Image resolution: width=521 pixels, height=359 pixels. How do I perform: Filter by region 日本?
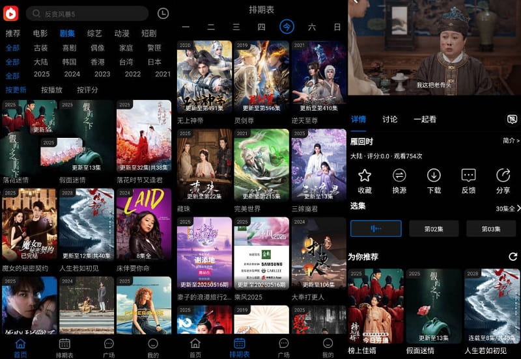(x=154, y=62)
